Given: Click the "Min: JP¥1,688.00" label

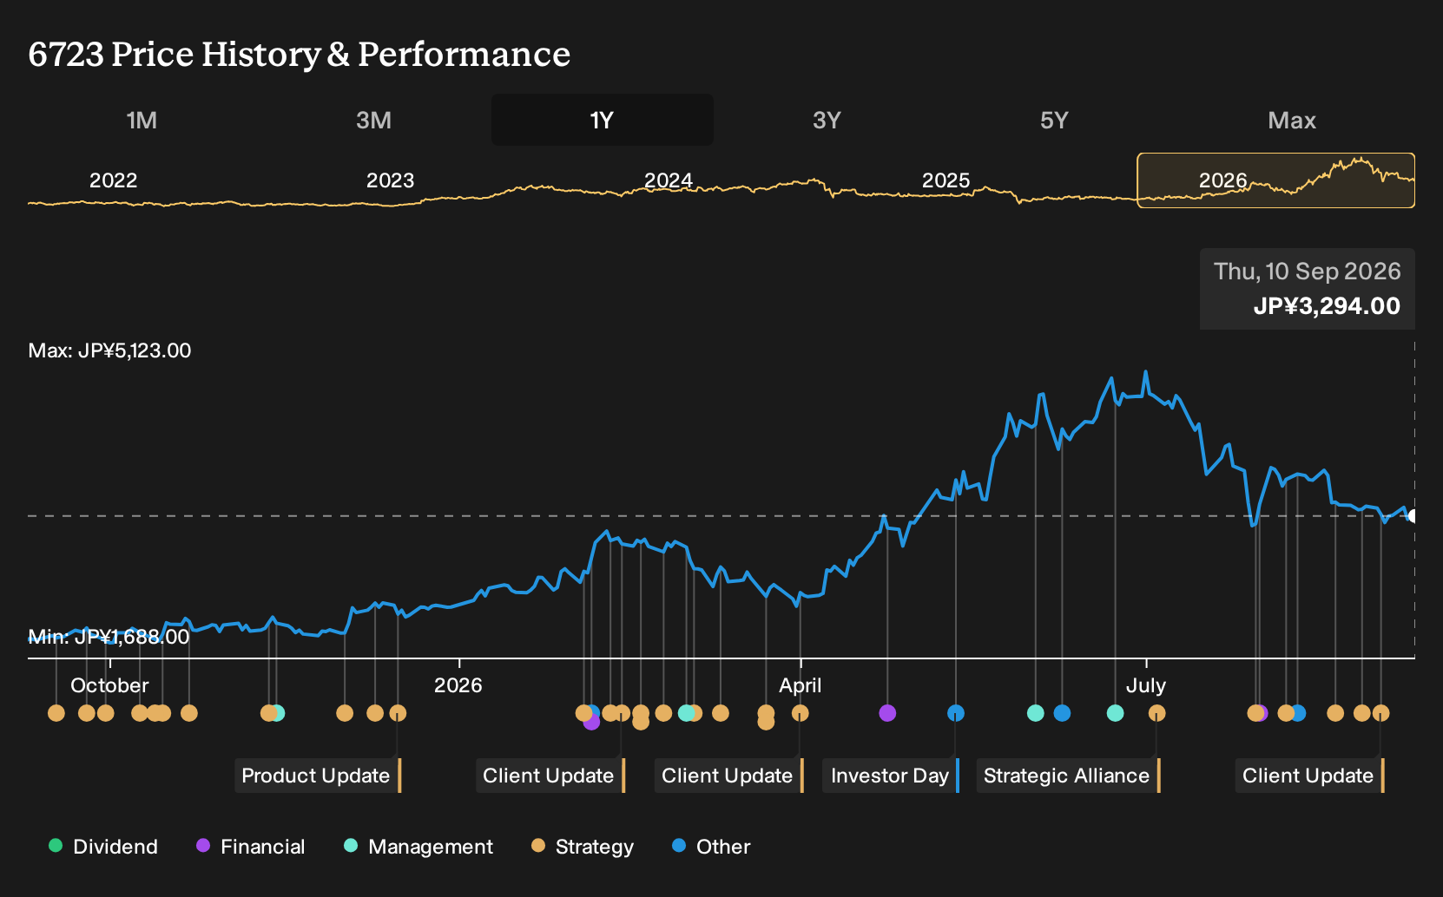Looking at the screenshot, I should tap(109, 637).
